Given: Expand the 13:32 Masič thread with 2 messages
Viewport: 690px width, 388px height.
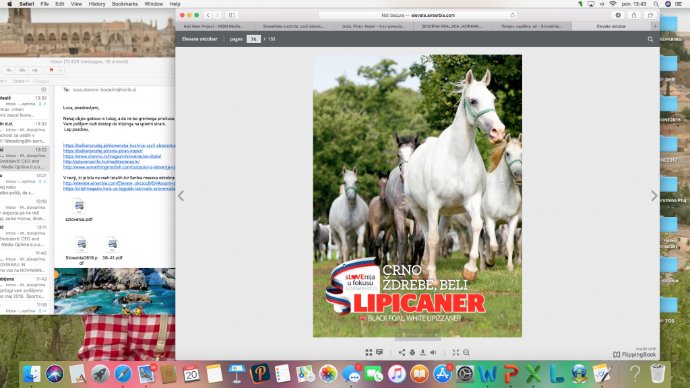Looking at the screenshot, I should tap(42, 104).
